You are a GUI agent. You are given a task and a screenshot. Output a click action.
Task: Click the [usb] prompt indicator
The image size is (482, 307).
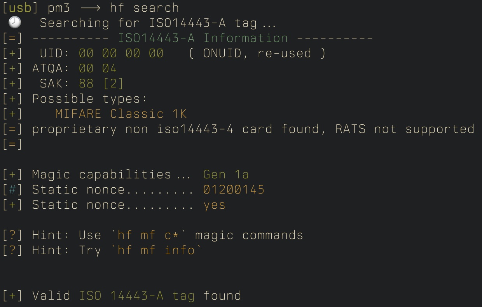click(x=21, y=8)
